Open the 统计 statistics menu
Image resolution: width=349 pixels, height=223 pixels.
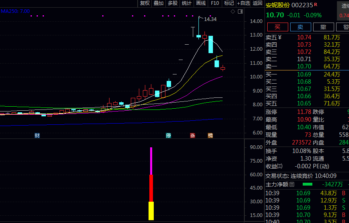point(187,3)
